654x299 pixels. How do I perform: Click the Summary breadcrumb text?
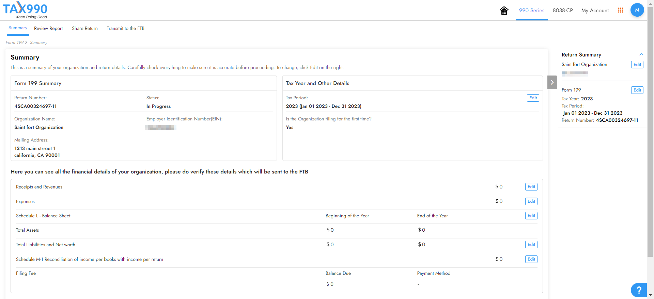(38, 43)
